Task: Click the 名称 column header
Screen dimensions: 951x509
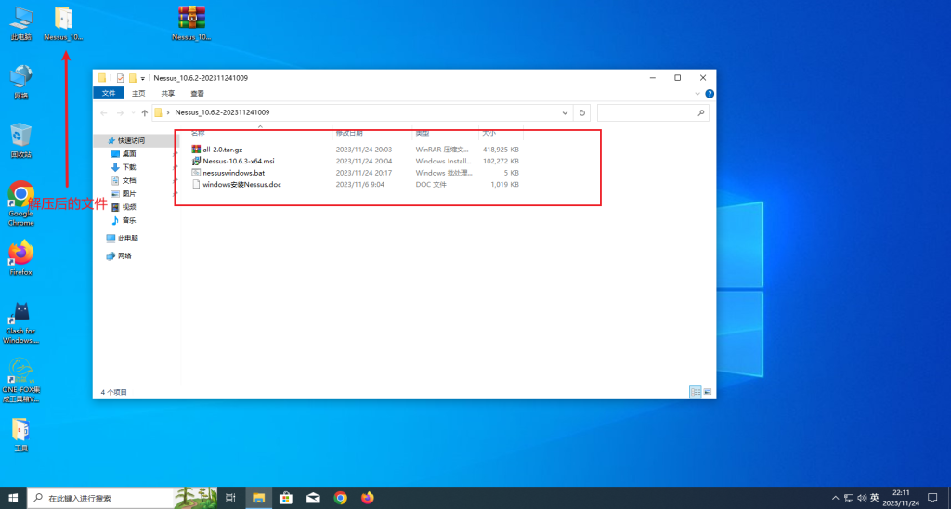Action: coord(199,134)
